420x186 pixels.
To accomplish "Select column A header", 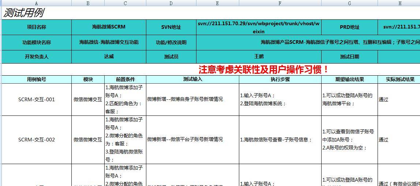I will pyautogui.click(x=37, y=3).
